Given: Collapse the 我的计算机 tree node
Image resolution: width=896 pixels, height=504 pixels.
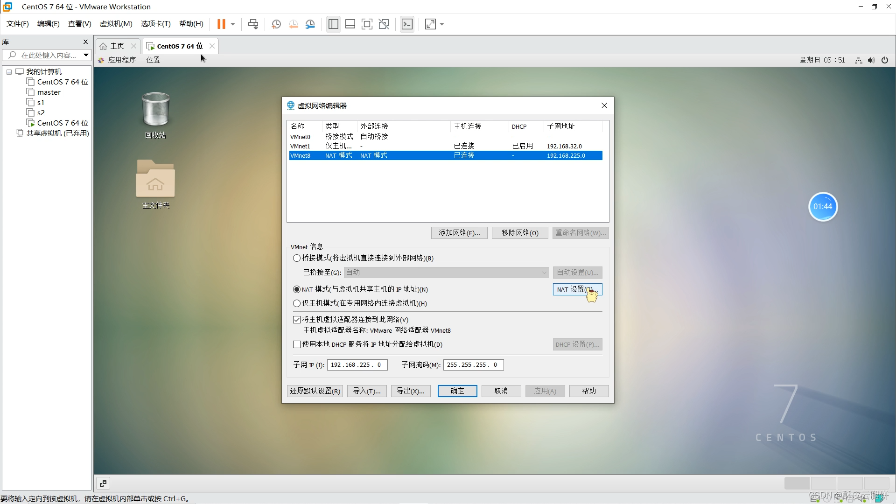Looking at the screenshot, I should pos(8,71).
